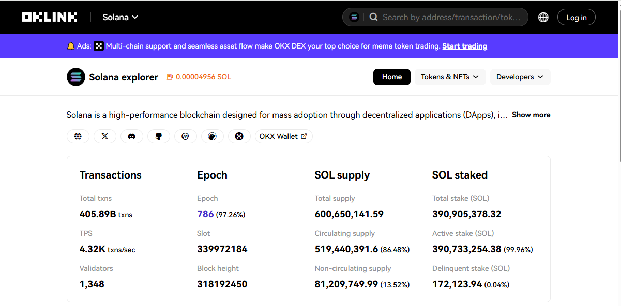This screenshot has width=621, height=306.
Task: Open the Solana GitHub repository icon
Action: point(159,136)
